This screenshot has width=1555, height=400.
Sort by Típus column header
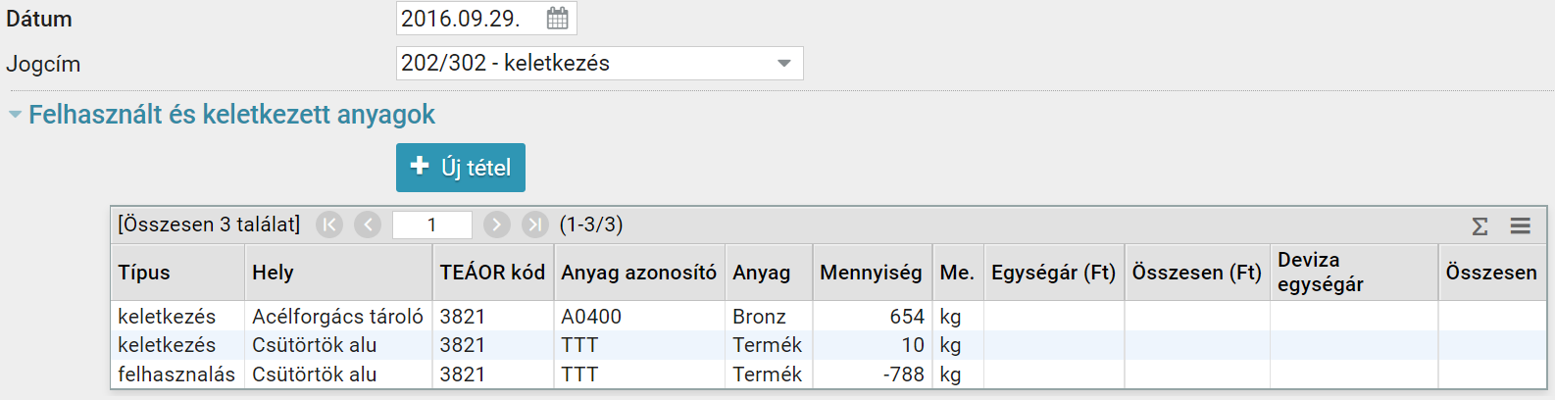[x=144, y=273]
